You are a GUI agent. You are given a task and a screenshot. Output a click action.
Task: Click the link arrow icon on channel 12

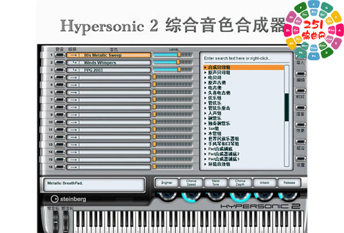74,137
